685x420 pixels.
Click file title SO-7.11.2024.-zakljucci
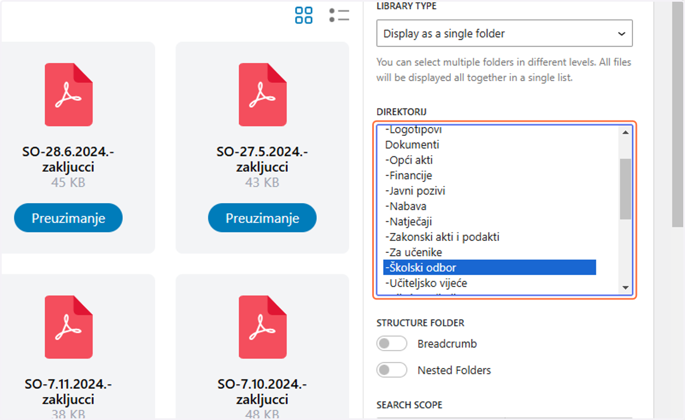(x=68, y=391)
